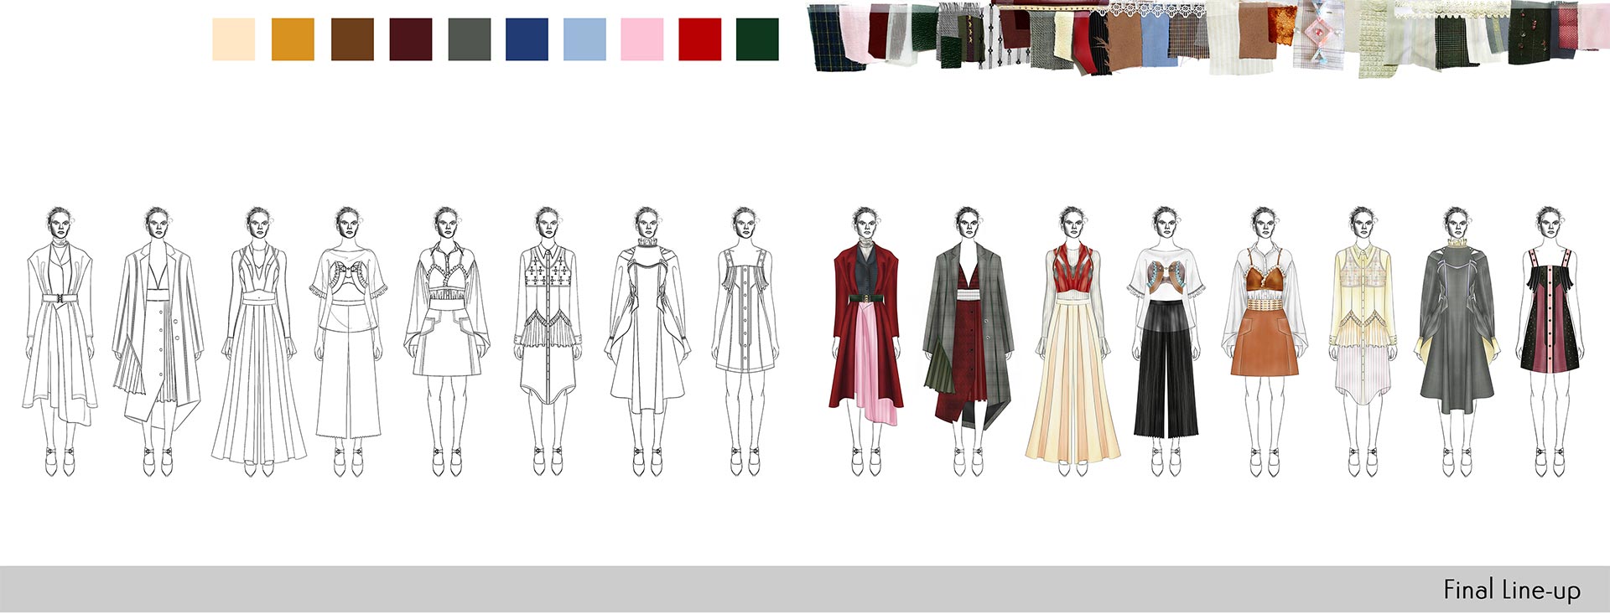
Task: Click the orange leather mini skirt figure
Action: point(1265,342)
